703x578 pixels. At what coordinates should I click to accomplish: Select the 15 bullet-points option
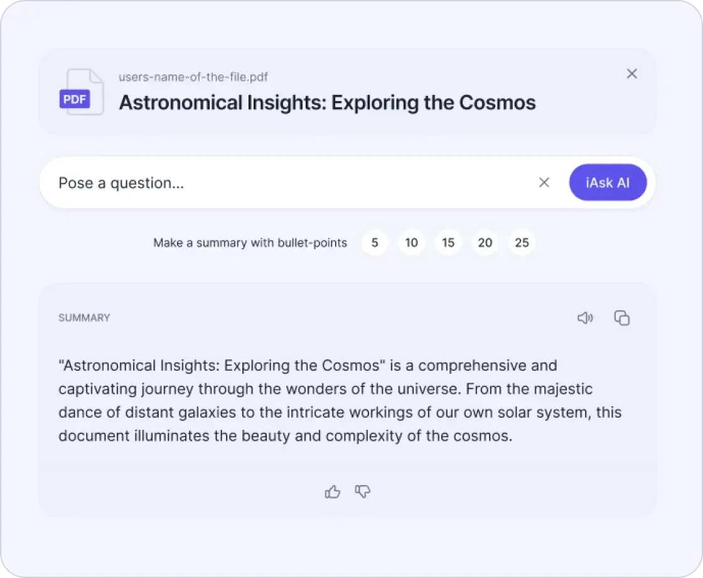point(448,243)
